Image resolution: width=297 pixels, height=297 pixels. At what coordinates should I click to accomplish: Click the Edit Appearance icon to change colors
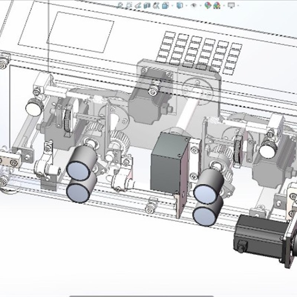[x=208, y=5]
